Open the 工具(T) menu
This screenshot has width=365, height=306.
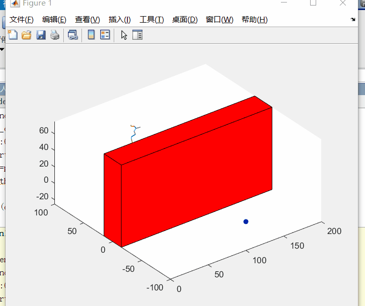pyautogui.click(x=152, y=20)
